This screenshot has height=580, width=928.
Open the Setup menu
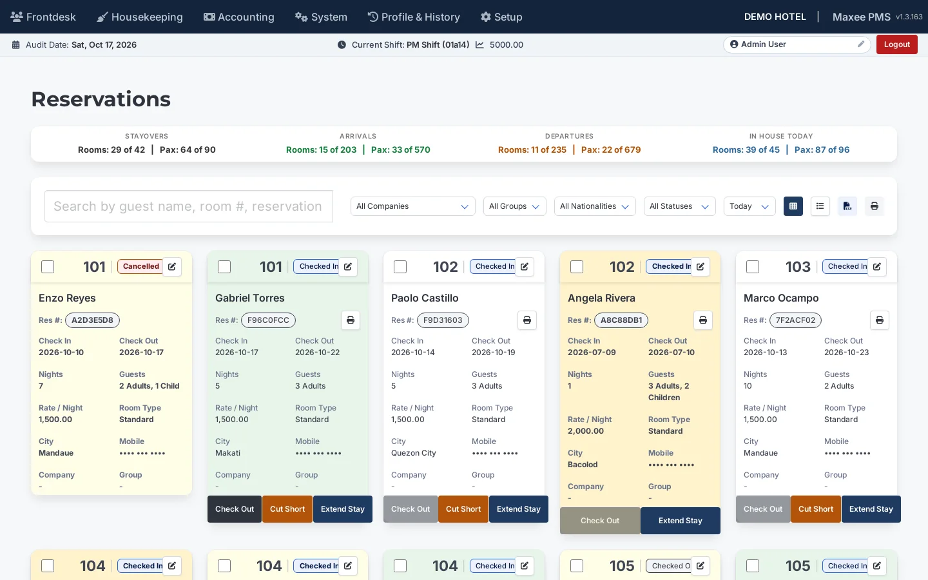pos(501,17)
